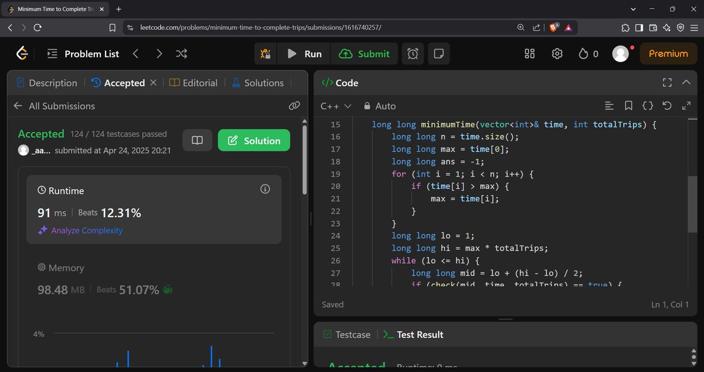Click the format code icon

(610, 106)
